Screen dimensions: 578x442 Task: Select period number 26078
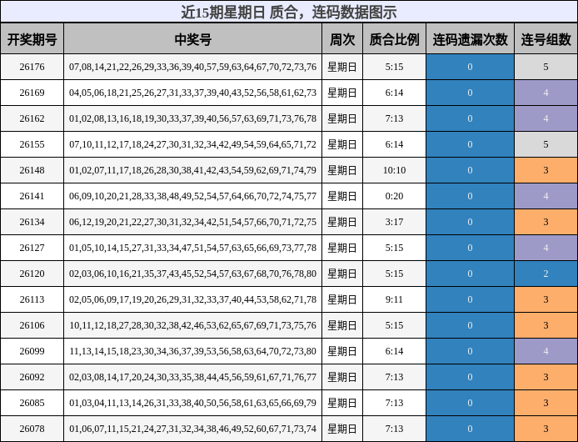pos(32,429)
